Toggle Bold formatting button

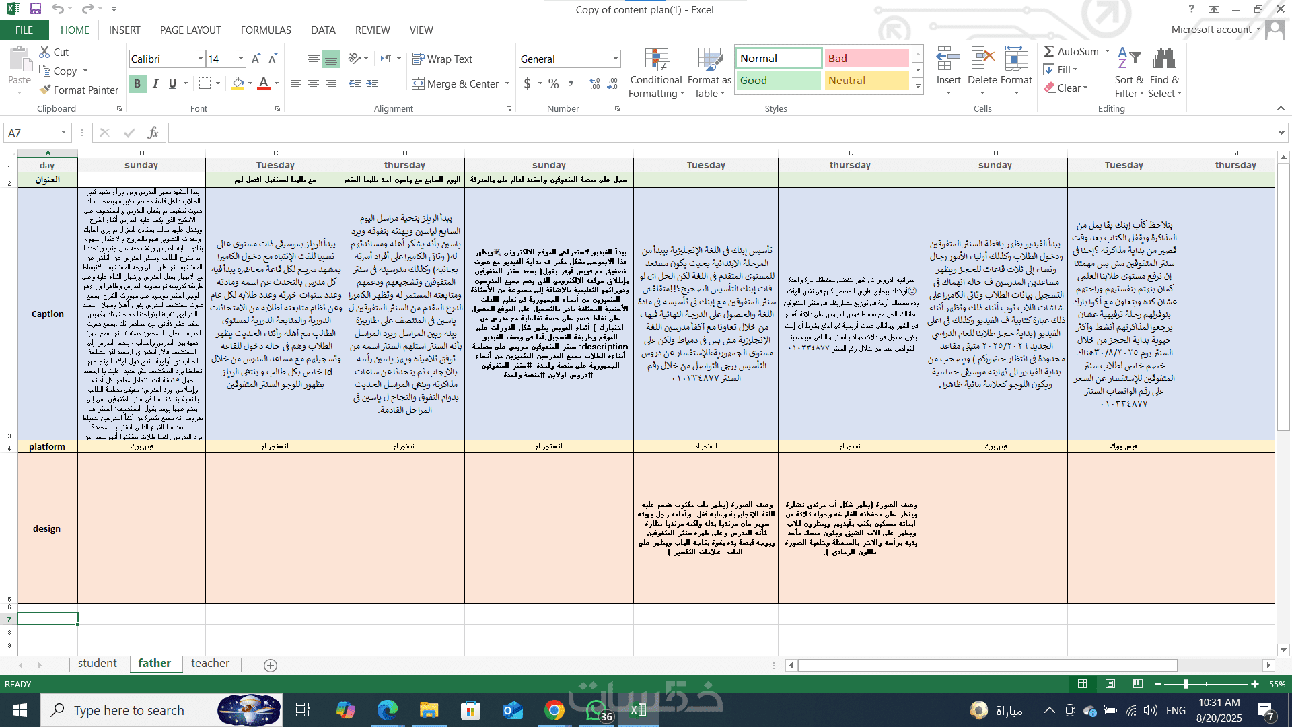point(137,83)
